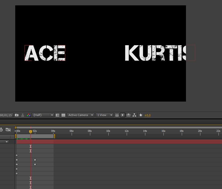
Task: Open the Active Camera view dropdown
Action: click(80, 115)
